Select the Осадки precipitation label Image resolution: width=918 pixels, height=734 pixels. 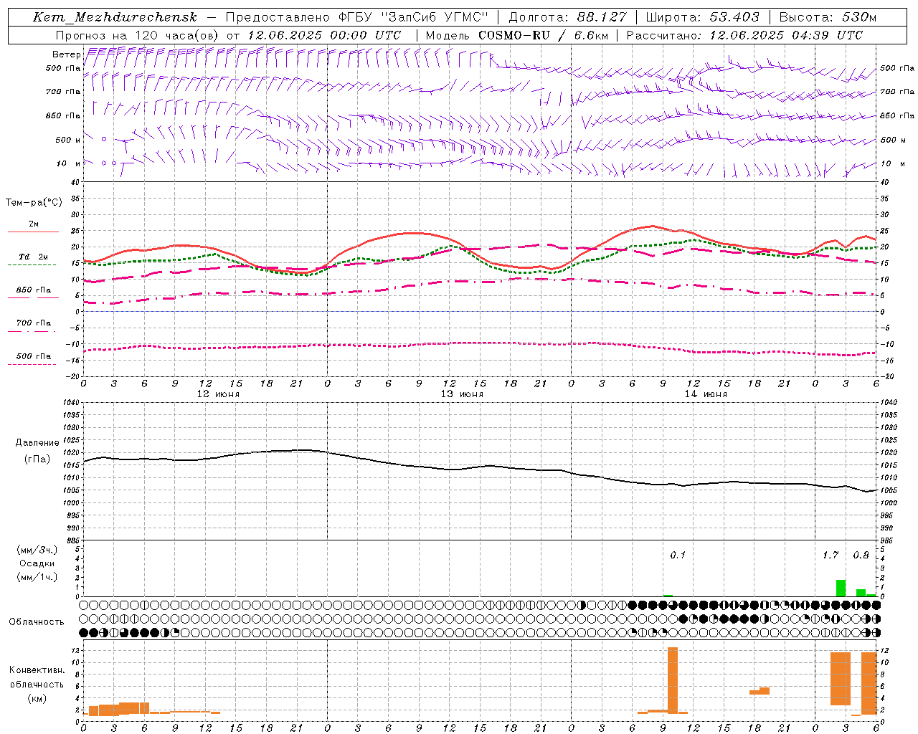[x=37, y=563]
